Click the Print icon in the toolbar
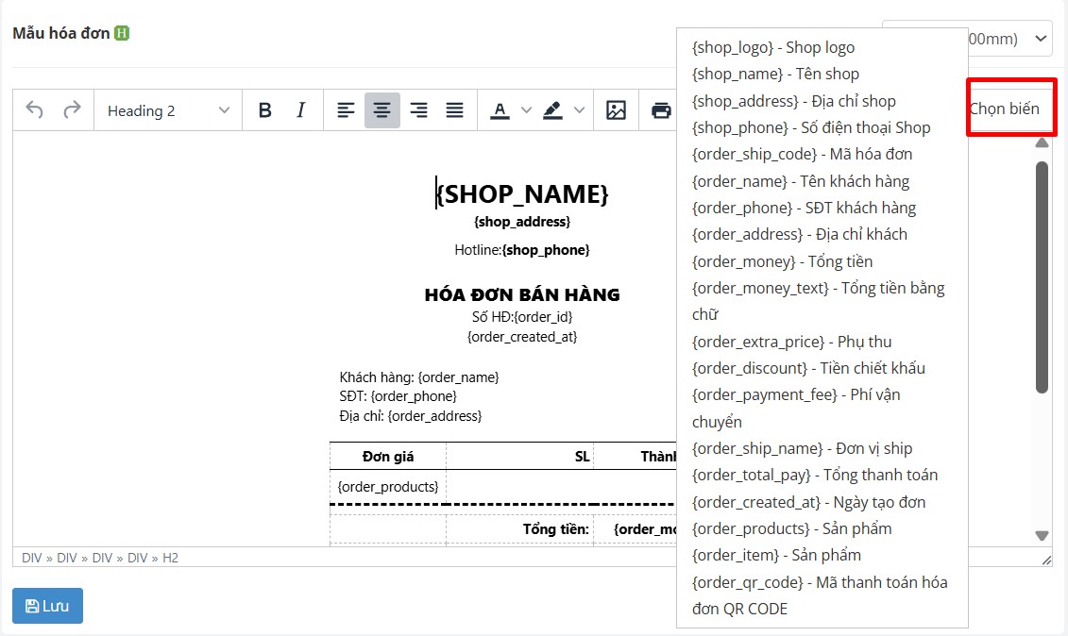The image size is (1068, 636). click(659, 109)
